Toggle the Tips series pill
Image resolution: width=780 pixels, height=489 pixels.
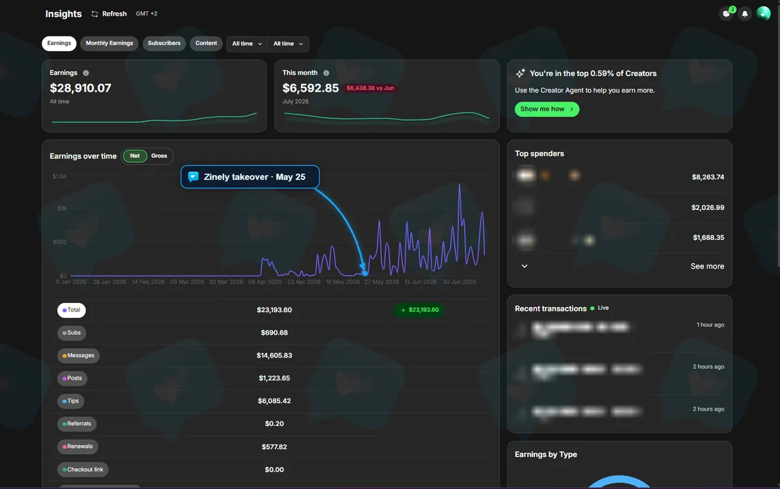71,401
